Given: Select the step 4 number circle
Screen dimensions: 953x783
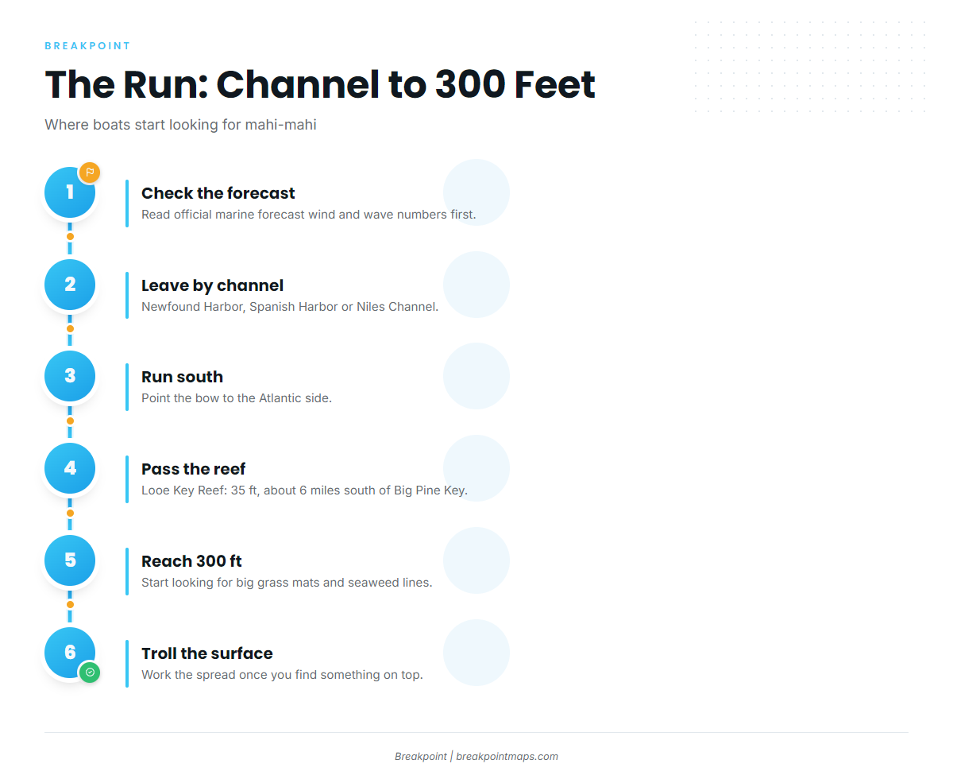Looking at the screenshot, I should (x=70, y=468).
